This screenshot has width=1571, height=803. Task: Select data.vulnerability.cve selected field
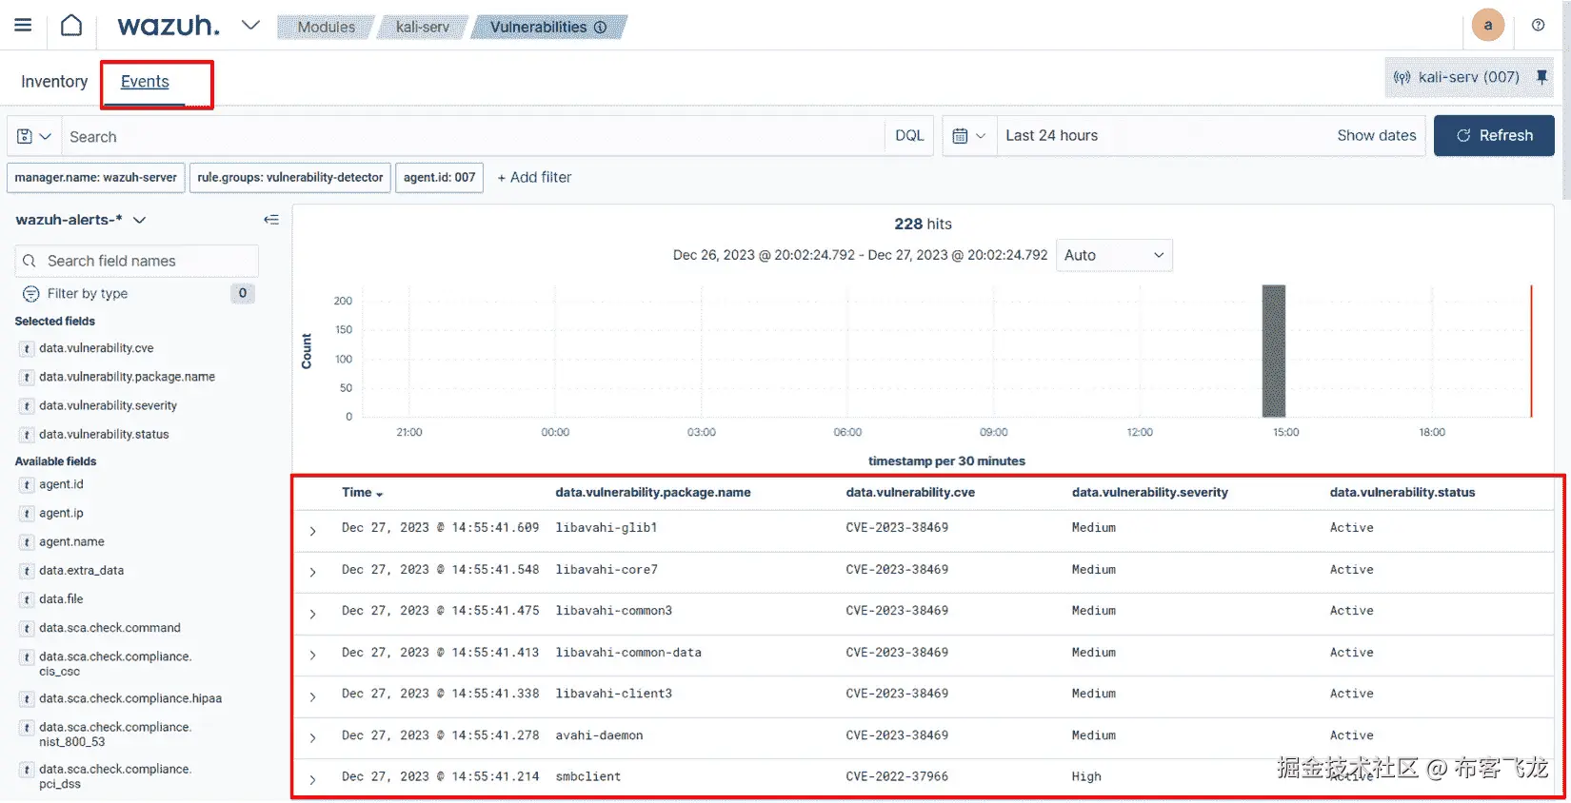tap(96, 348)
